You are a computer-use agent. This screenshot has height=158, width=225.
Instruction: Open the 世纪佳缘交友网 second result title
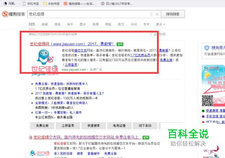coord(87,137)
